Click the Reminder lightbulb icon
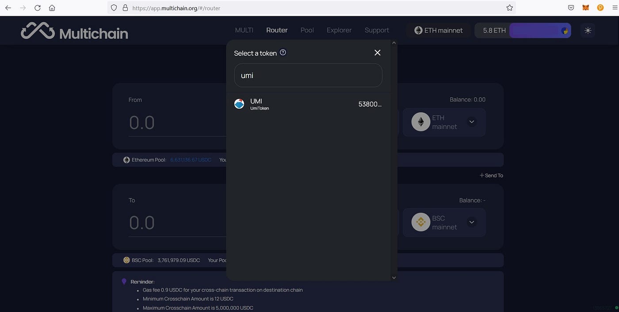 [124, 282]
